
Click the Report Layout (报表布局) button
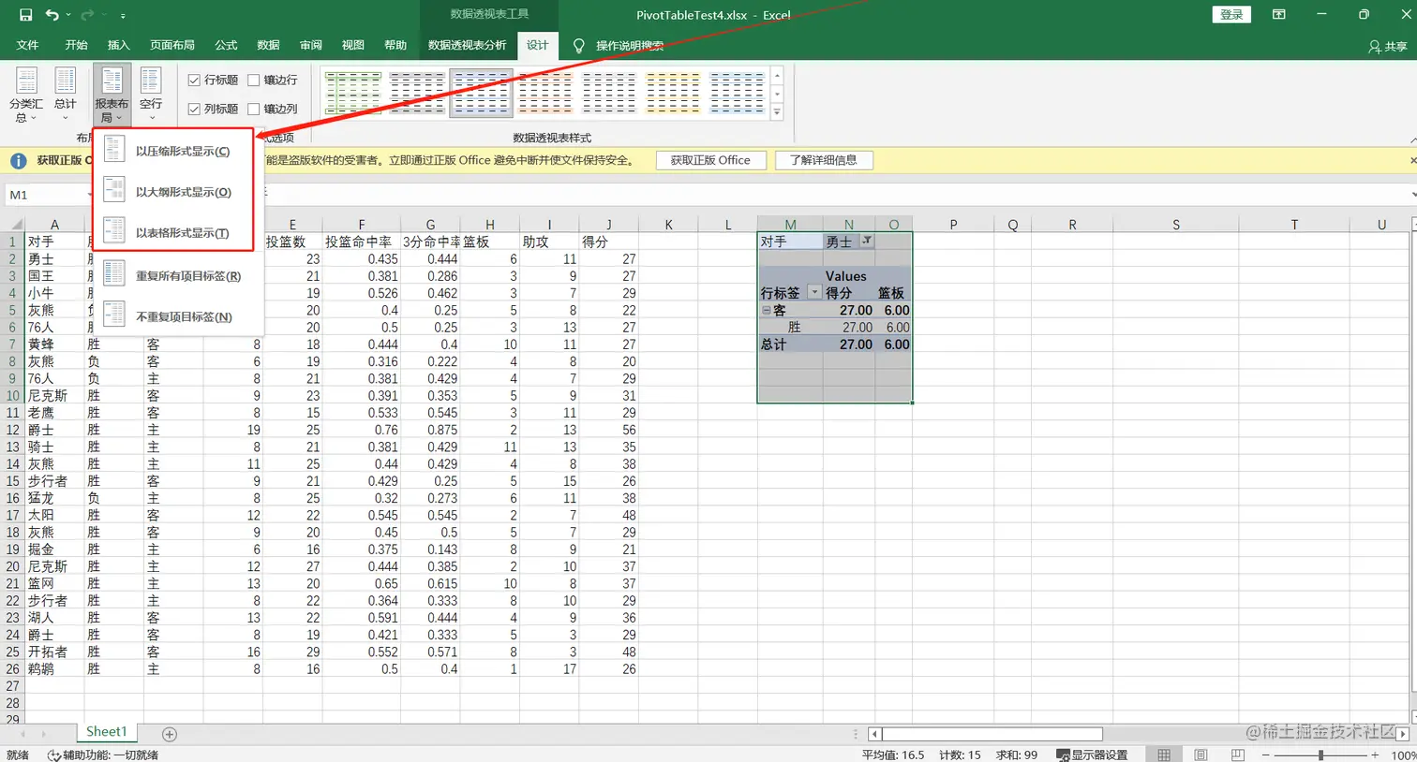point(112,95)
